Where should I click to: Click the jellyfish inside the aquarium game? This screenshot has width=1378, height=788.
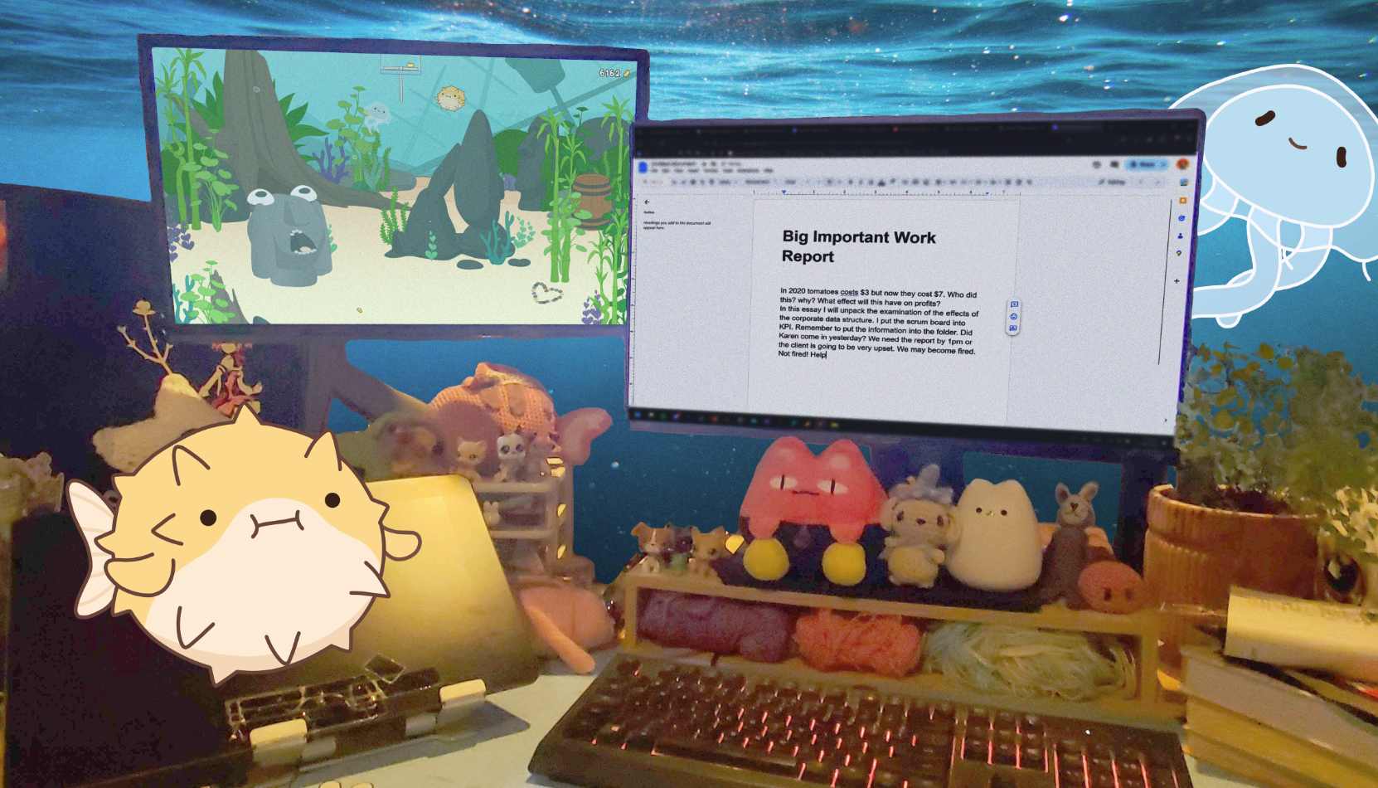pyautogui.click(x=378, y=114)
